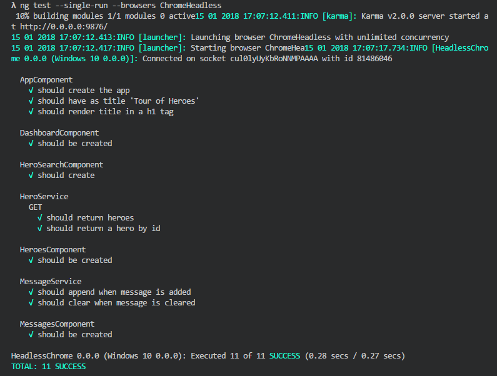Click the MessagesComponent suite heading
This screenshot has height=376, width=497.
(x=57, y=324)
